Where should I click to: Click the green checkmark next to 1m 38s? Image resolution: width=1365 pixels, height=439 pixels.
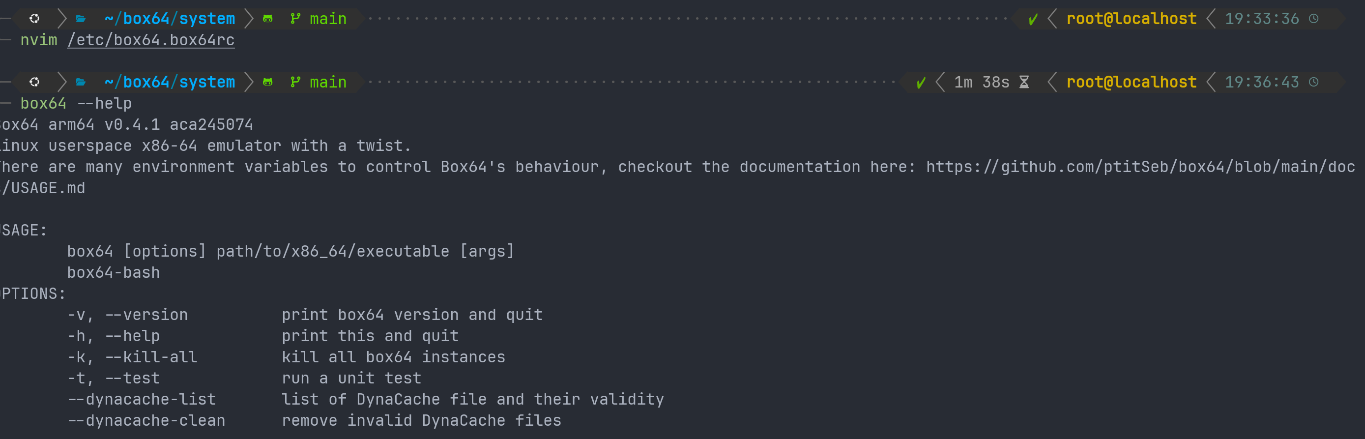(921, 82)
